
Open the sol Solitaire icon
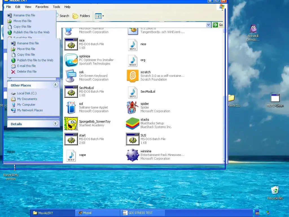point(71,107)
